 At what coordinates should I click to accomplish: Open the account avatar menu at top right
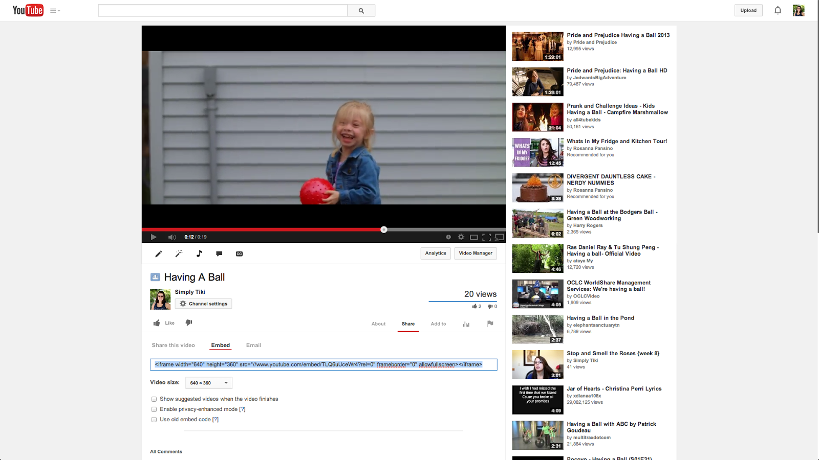[x=799, y=10]
